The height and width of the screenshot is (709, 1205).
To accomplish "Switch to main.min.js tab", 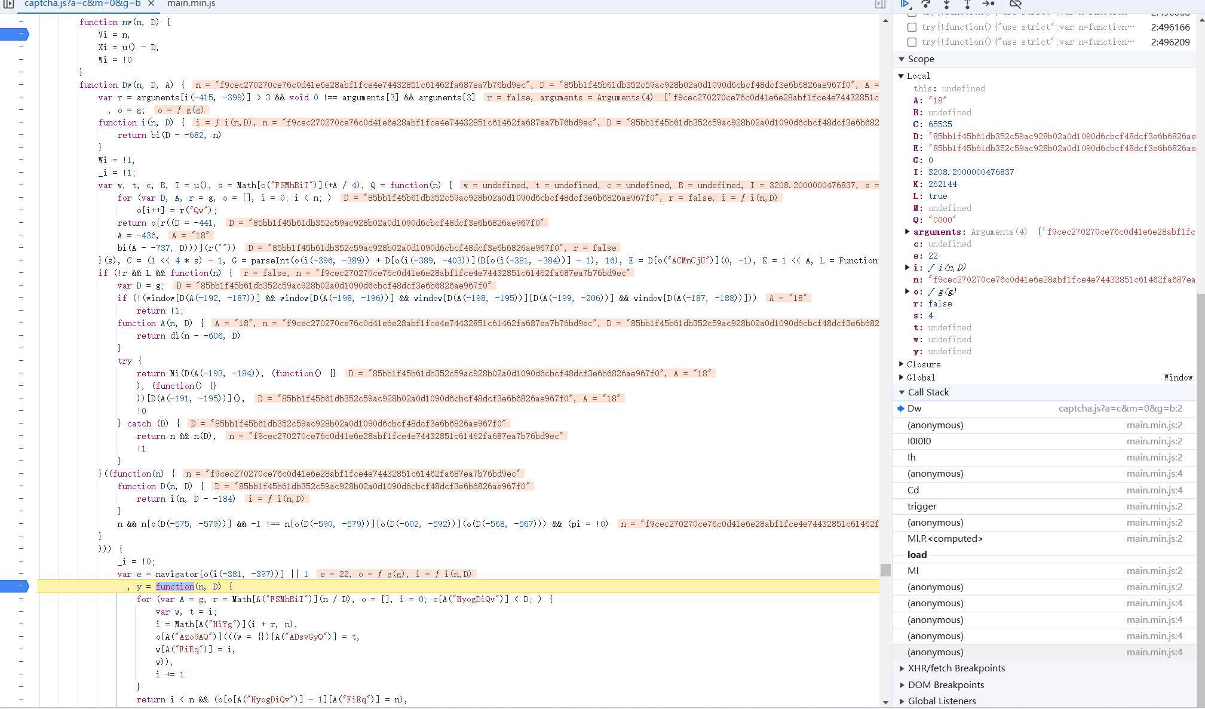I will (191, 4).
